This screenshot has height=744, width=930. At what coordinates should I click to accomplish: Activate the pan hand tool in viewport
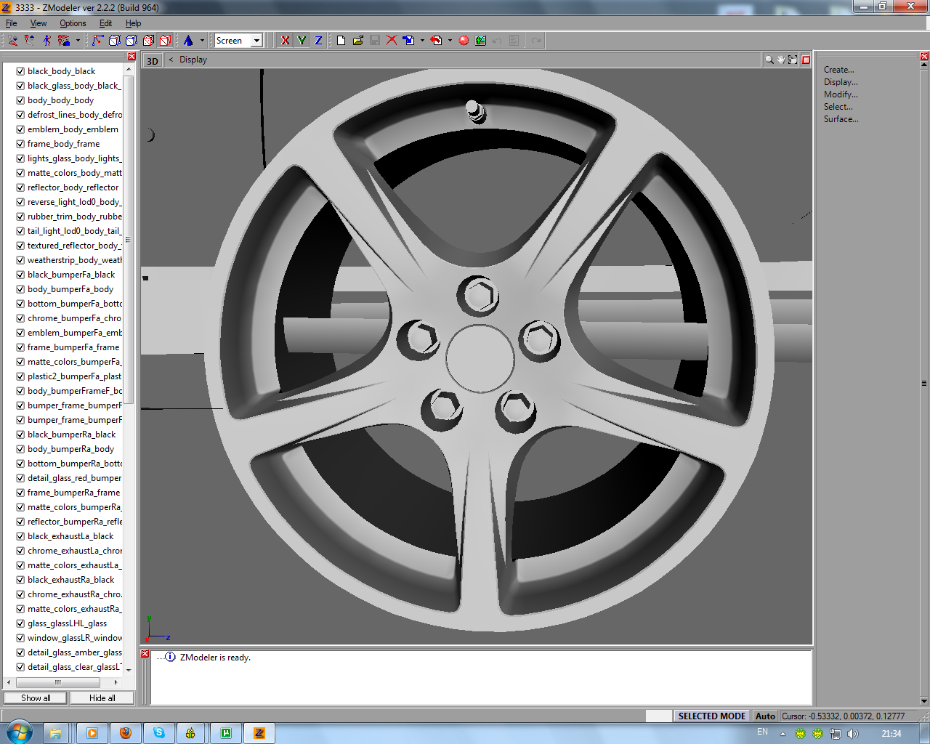(x=781, y=60)
